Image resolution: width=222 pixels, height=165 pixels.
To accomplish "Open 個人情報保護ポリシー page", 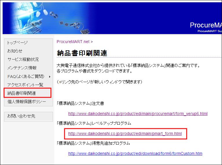I will (27, 101).
